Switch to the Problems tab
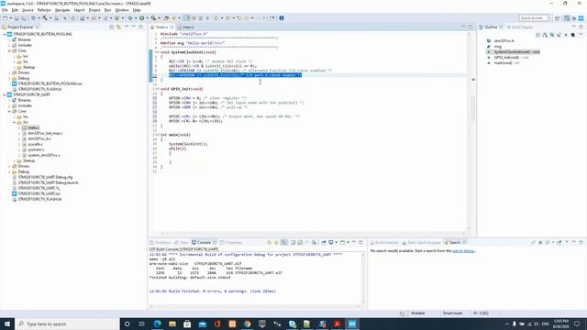Viewport: 587px width, 330px height. tap(161, 242)
